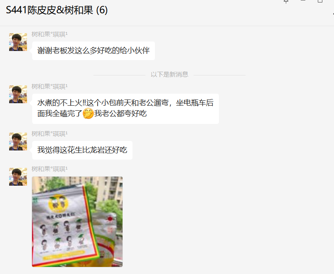334x274 pixels.
Task: Select the 谢谢老板发这么多好吃的 message bubble
Action: coord(93,51)
